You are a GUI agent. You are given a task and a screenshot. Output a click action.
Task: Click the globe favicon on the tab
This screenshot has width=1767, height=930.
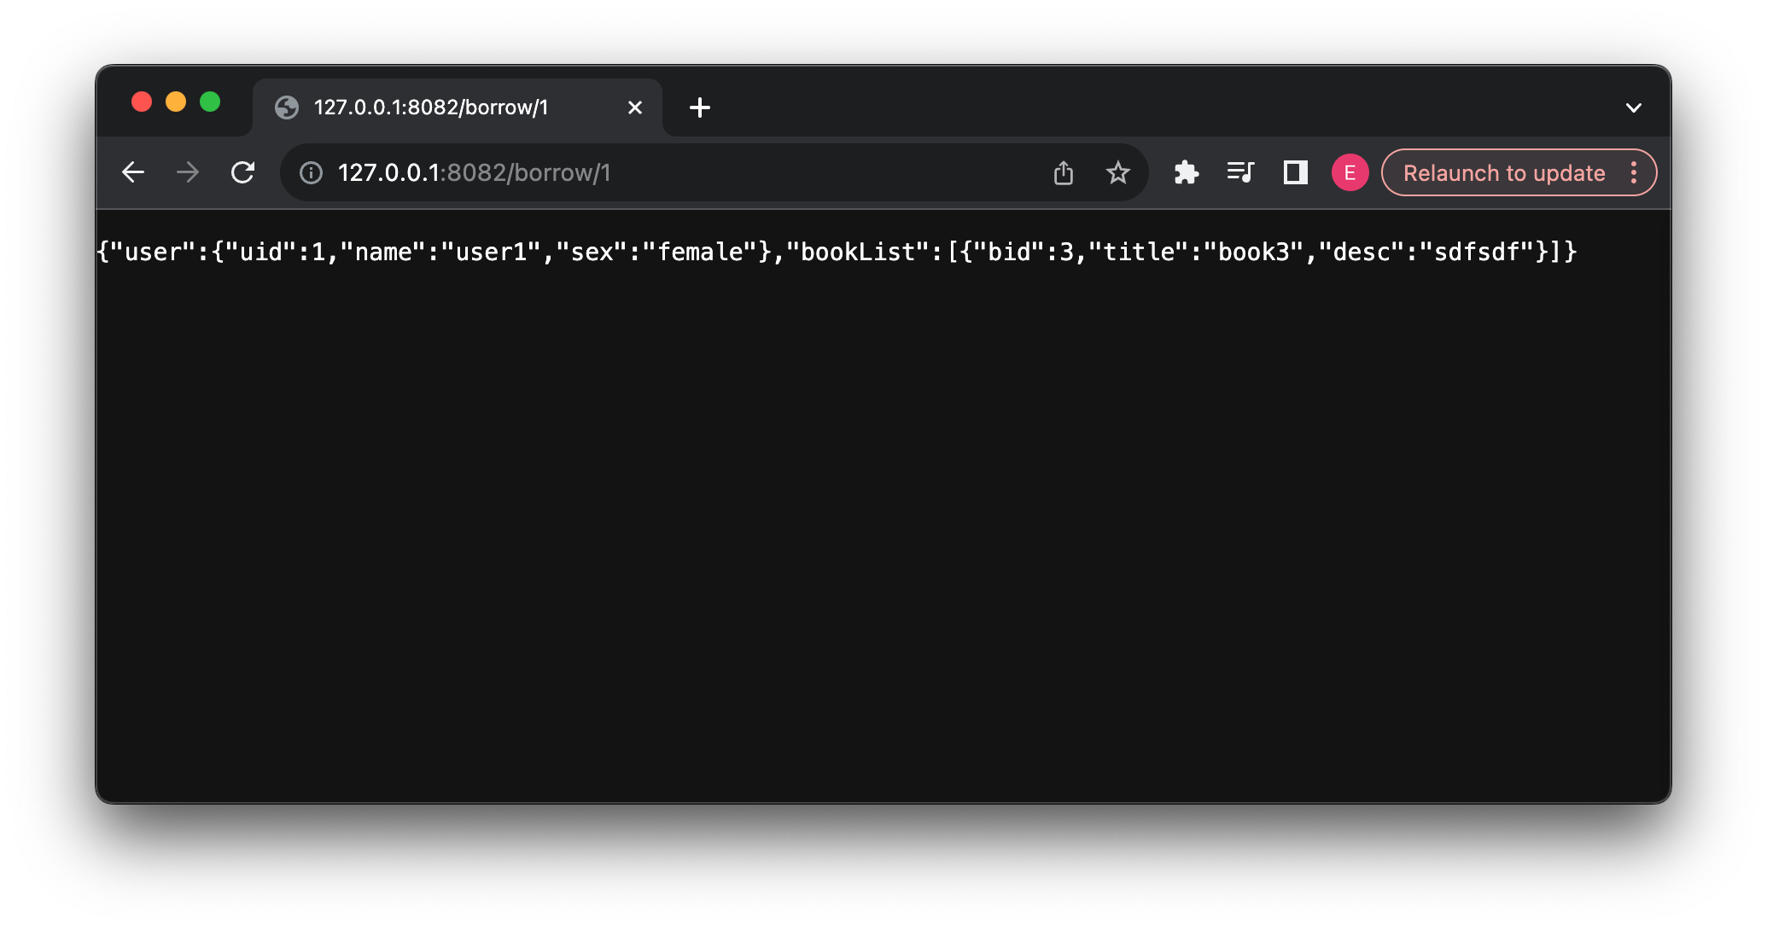287,108
